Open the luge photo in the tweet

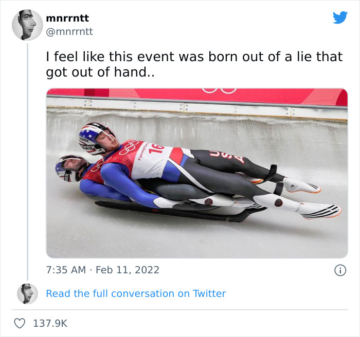197,173
